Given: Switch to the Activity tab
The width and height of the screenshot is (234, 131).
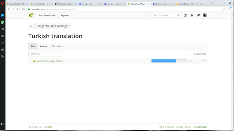Looking at the screenshot, I should click(x=44, y=46).
